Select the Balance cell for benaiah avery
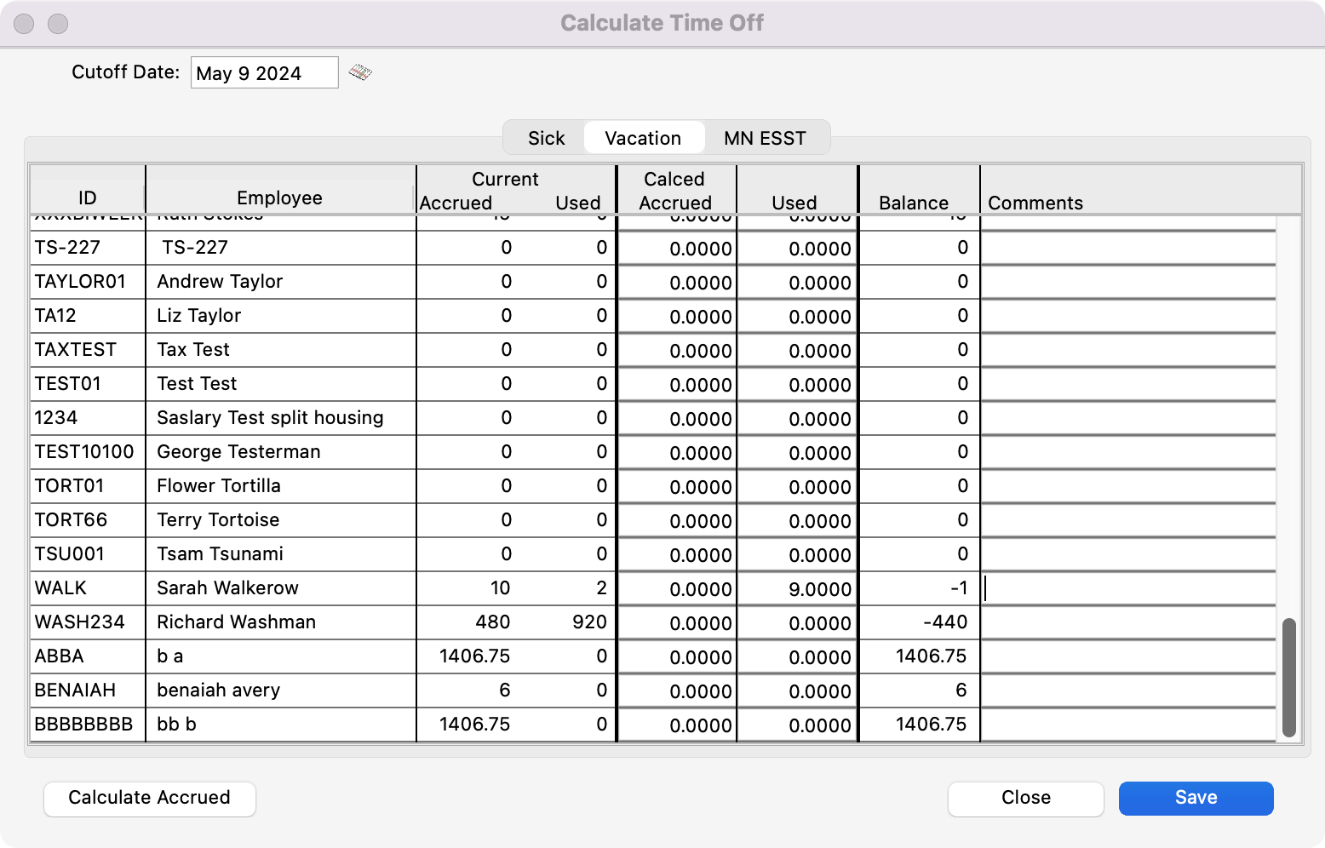Viewport: 1325px width, 848px height. (919, 690)
